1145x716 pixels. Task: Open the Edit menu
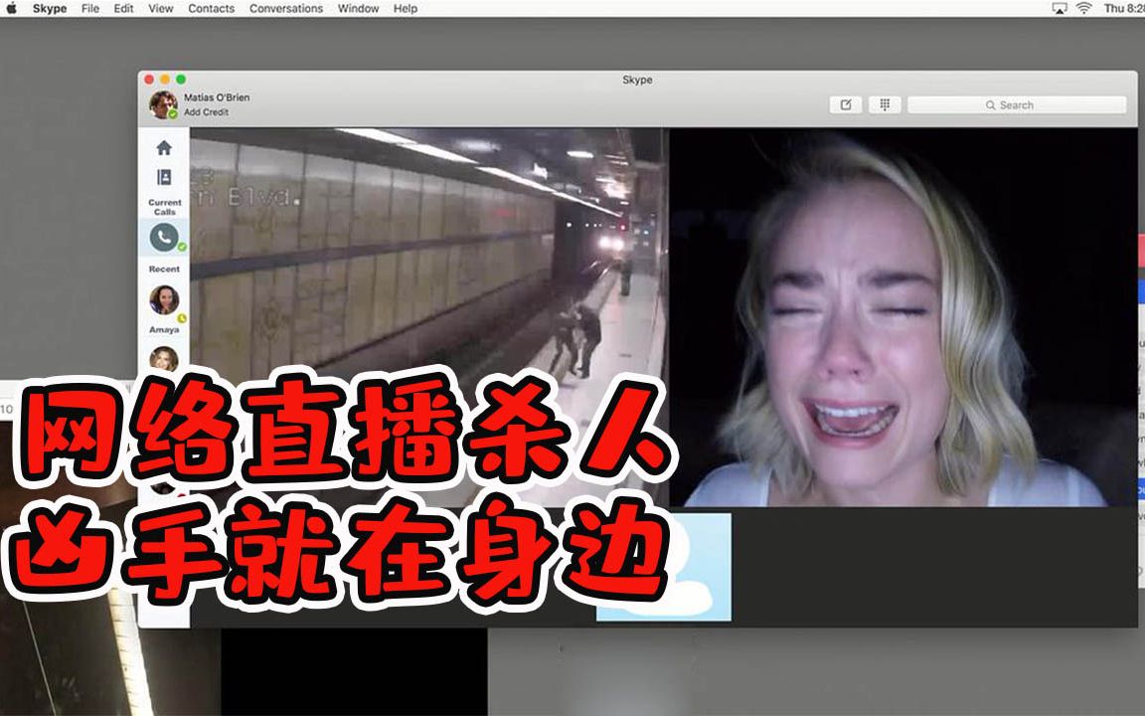[123, 9]
